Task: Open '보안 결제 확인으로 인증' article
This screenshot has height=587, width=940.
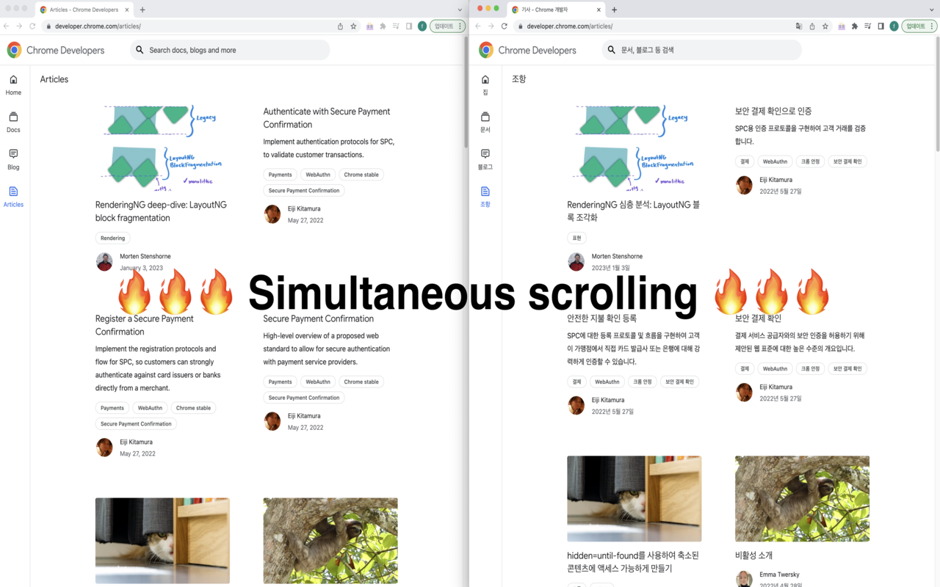Action: coord(773,112)
